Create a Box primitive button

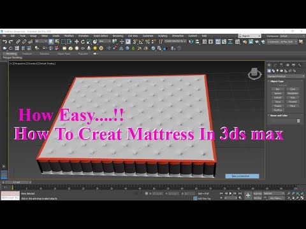[x=278, y=89]
